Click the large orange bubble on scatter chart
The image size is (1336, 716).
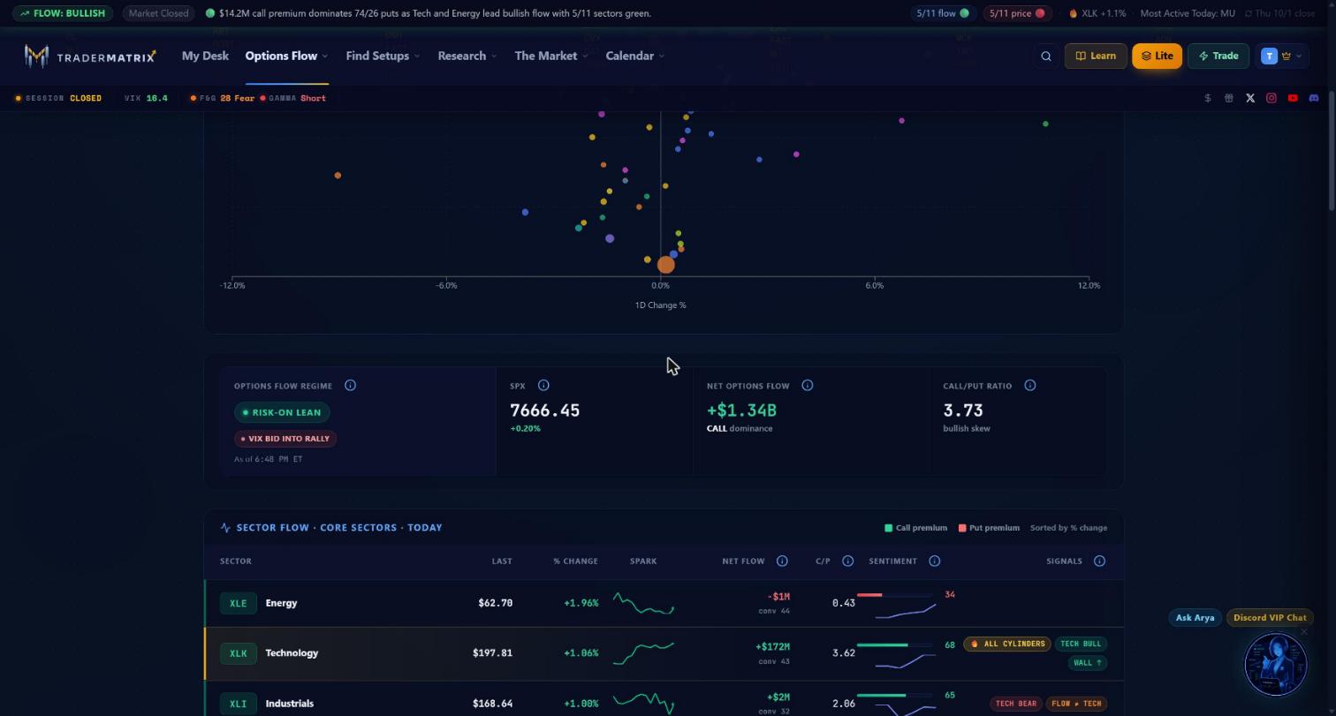click(665, 264)
